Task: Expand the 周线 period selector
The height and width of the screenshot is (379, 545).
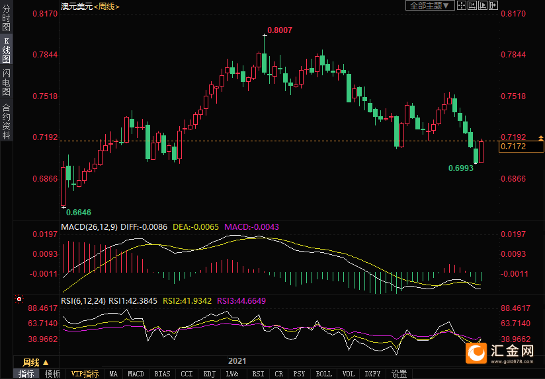Action: point(36,362)
